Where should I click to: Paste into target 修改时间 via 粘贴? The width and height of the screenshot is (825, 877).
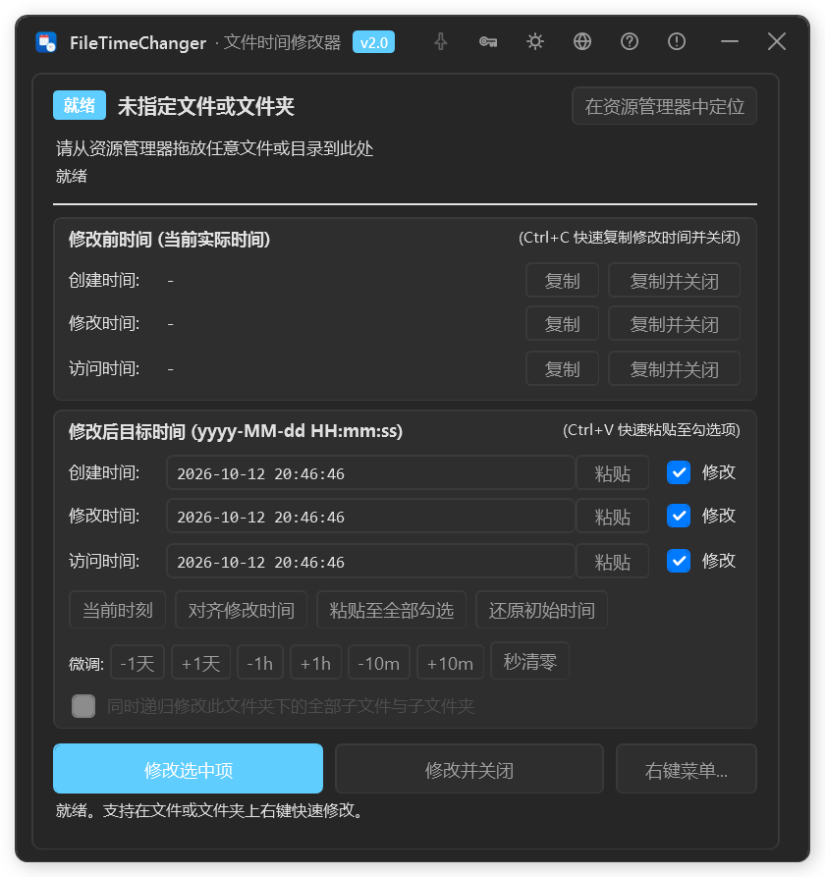click(613, 517)
